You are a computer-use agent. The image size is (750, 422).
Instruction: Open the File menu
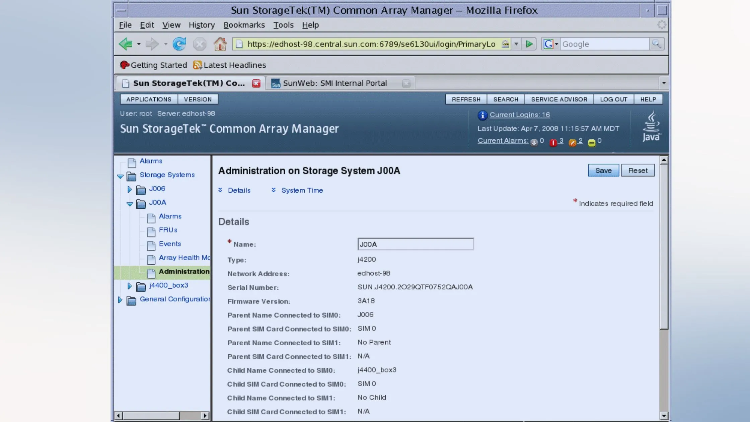coord(125,25)
